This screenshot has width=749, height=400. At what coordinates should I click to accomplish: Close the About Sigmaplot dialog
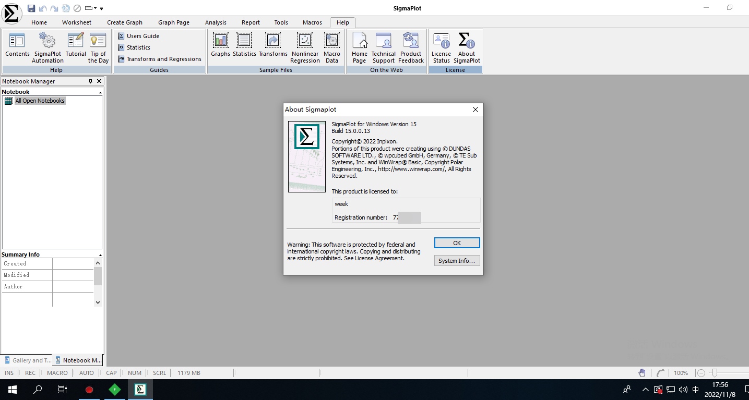(x=475, y=110)
